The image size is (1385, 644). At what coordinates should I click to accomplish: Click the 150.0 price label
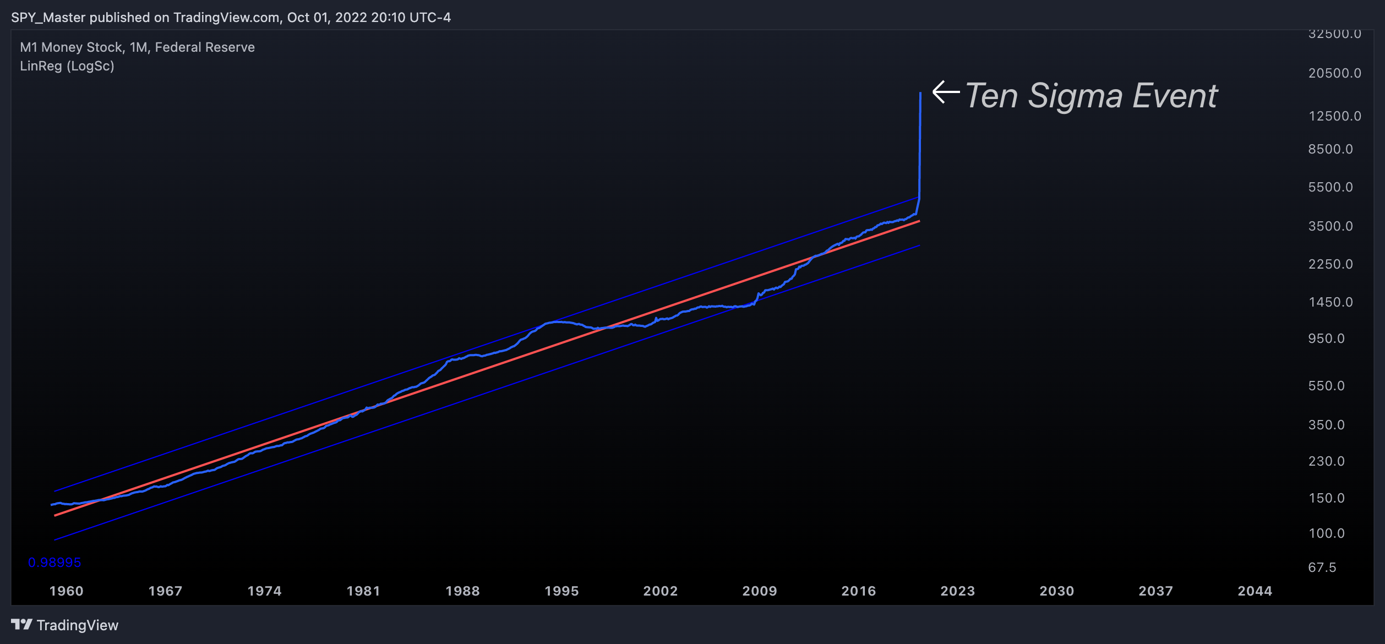click(x=1327, y=498)
